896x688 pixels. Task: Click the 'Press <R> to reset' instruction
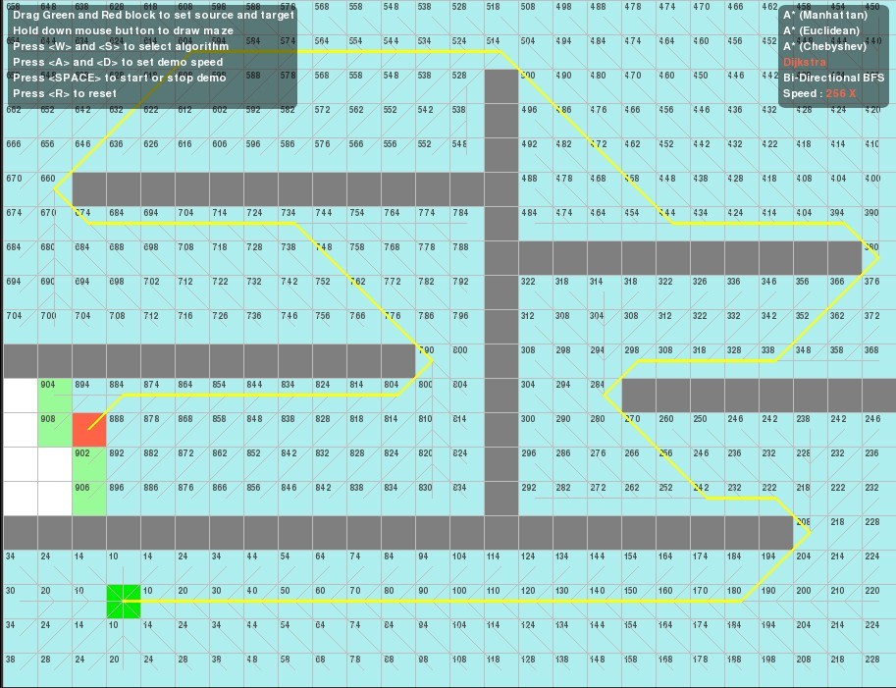pyautogui.click(x=65, y=93)
